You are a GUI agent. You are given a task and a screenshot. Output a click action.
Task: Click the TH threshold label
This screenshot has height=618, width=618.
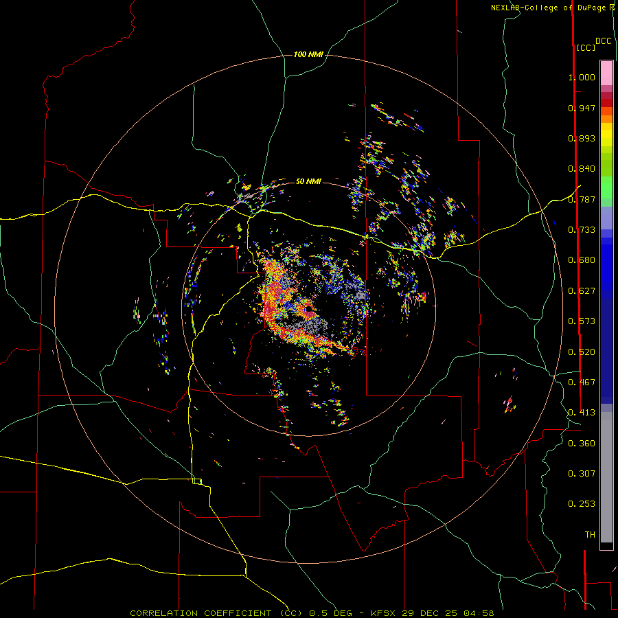click(x=590, y=535)
